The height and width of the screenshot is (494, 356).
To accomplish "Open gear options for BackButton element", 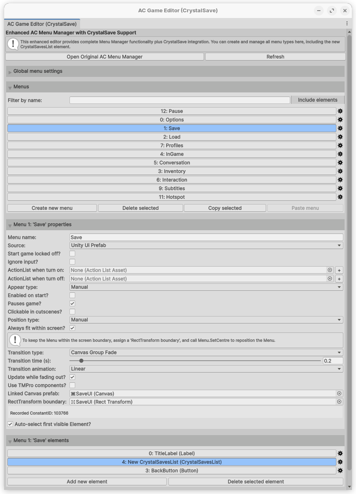I will click(x=340, y=471).
